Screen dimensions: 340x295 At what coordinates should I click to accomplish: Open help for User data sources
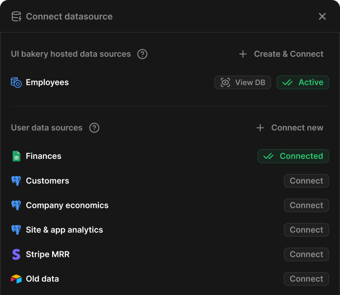point(94,128)
